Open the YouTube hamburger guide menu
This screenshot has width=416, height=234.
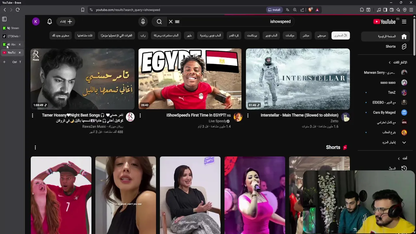(x=404, y=22)
